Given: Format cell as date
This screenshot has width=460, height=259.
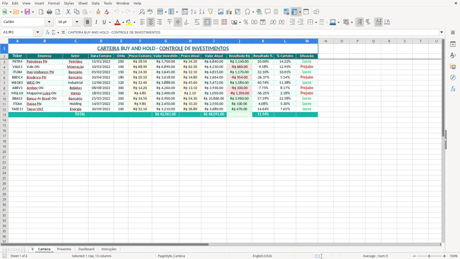Looking at the screenshot, I should click(x=263, y=22).
